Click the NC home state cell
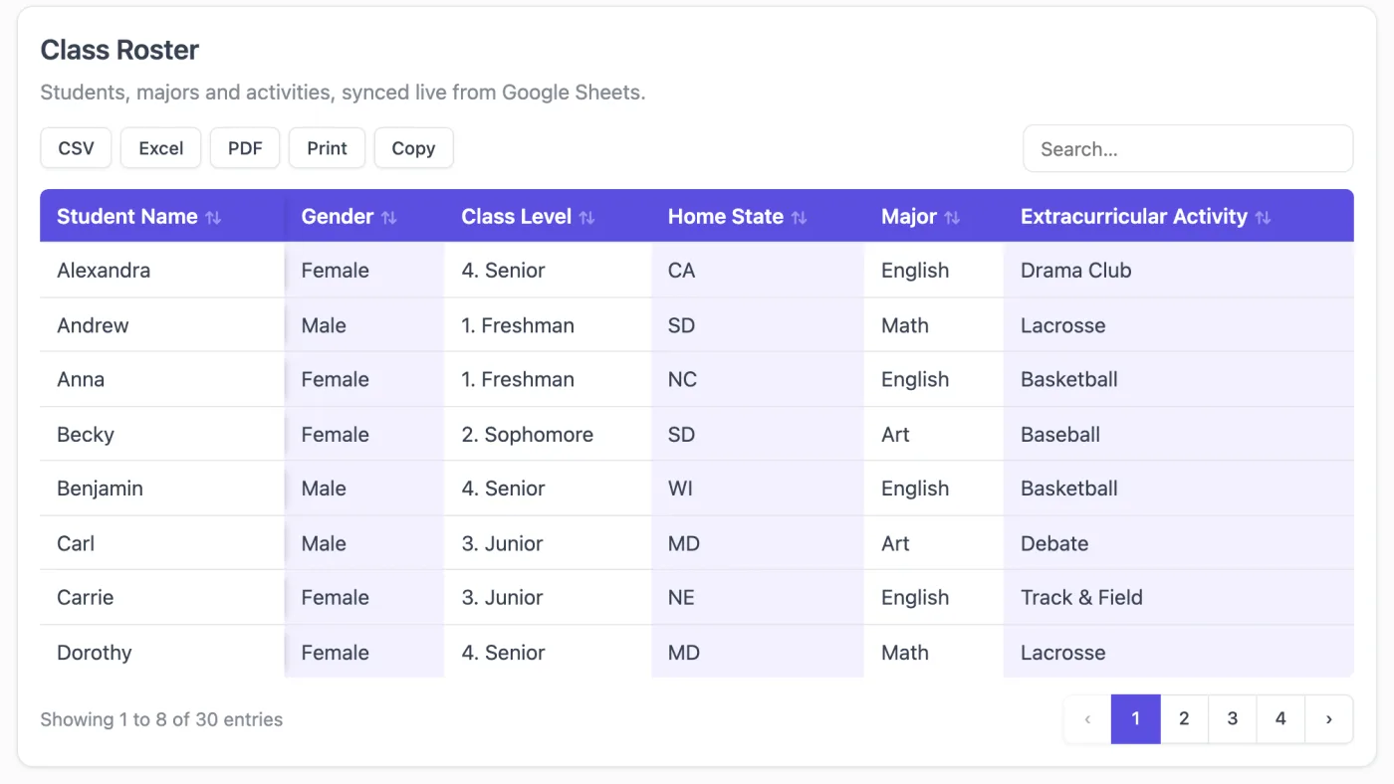This screenshot has height=784, width=1394. coord(758,379)
